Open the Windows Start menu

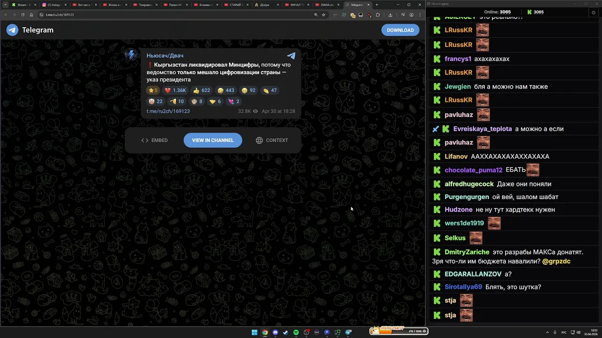[x=254, y=332]
